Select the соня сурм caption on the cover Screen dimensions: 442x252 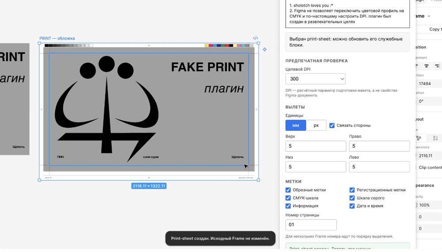click(151, 157)
